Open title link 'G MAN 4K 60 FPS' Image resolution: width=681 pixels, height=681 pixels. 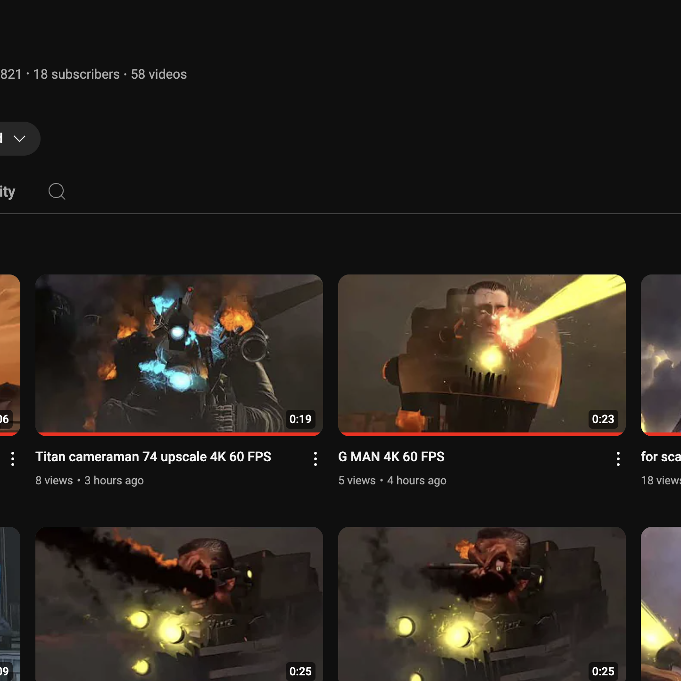(x=391, y=457)
